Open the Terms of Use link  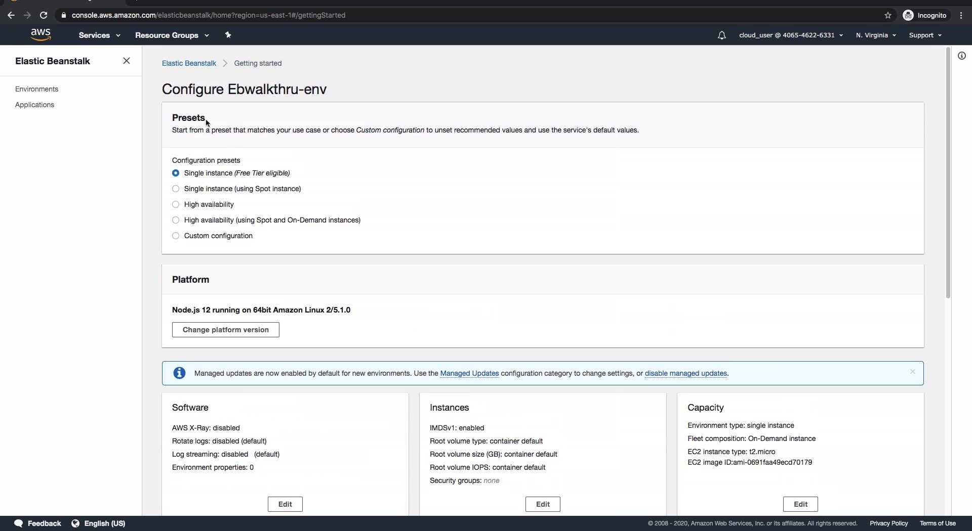pyautogui.click(x=938, y=523)
